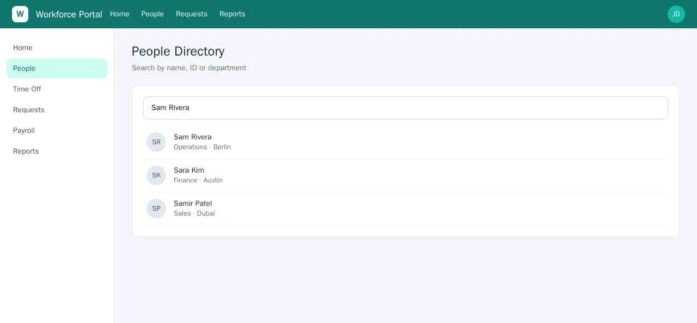697x323 pixels.
Task: Open the Samir Patel name in results
Action: click(193, 204)
